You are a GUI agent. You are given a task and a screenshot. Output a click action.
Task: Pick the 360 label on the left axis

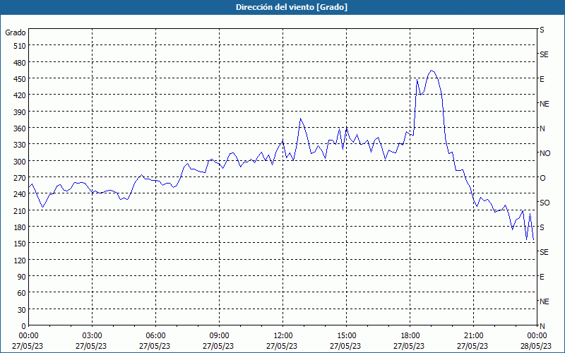point(20,128)
